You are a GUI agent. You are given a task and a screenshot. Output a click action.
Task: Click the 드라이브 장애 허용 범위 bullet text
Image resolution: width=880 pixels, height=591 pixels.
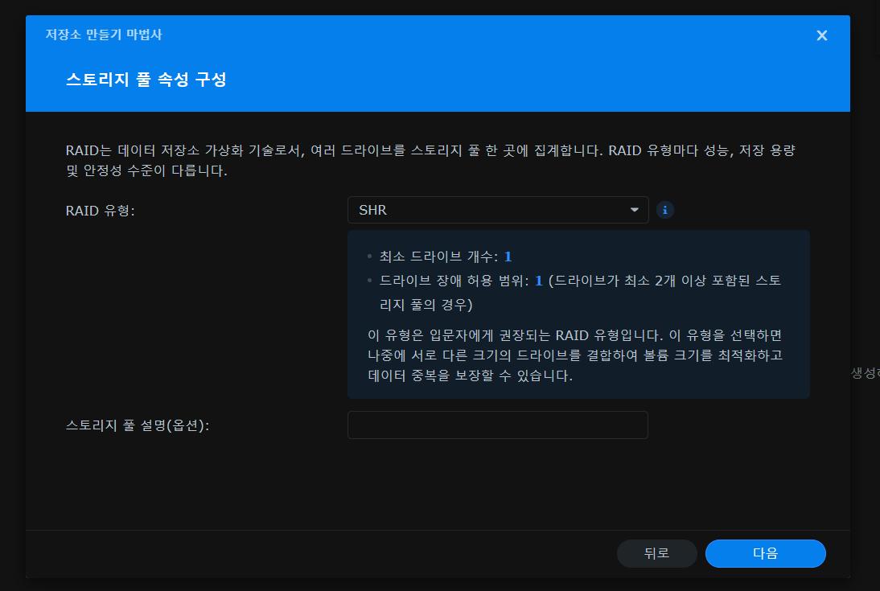pyautogui.click(x=454, y=281)
